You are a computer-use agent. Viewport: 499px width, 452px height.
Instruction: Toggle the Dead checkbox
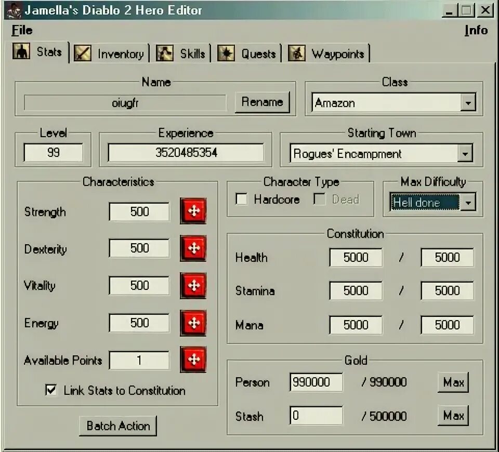[x=319, y=199]
